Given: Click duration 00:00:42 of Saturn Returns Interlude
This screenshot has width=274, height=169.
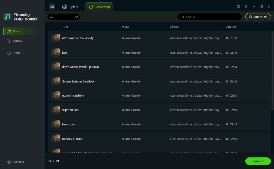Looking at the screenshot, I should [231, 81].
